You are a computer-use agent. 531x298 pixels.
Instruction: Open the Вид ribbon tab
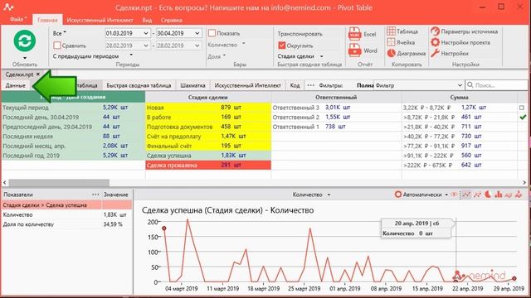(147, 20)
